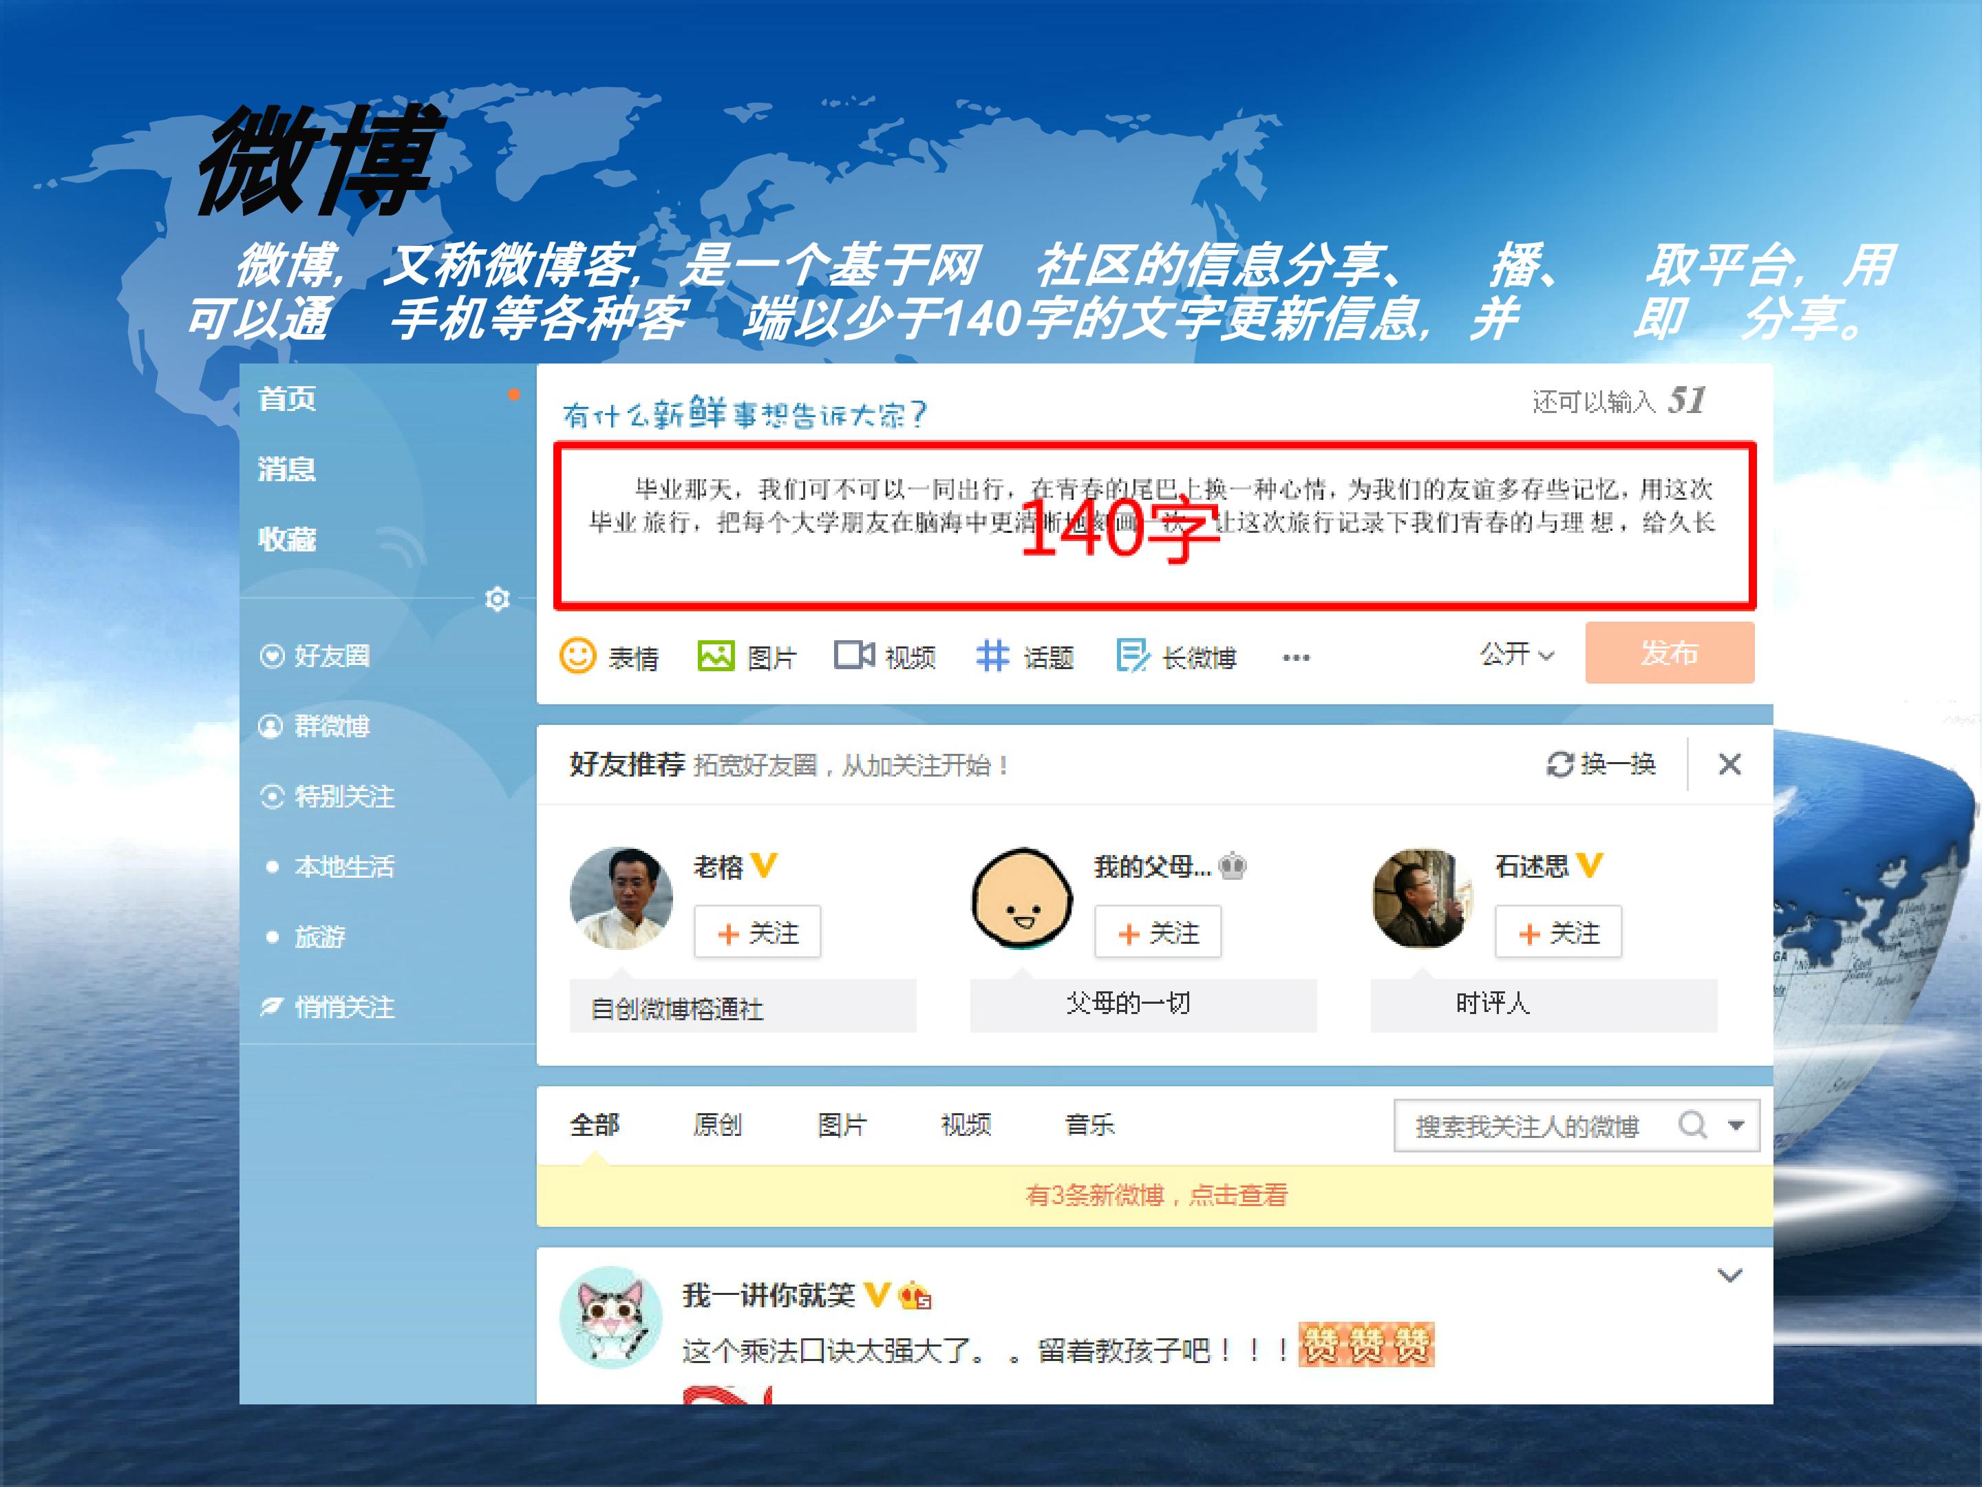Click the 我的父母... user name
The height and width of the screenshot is (1487, 1982).
1152,866
